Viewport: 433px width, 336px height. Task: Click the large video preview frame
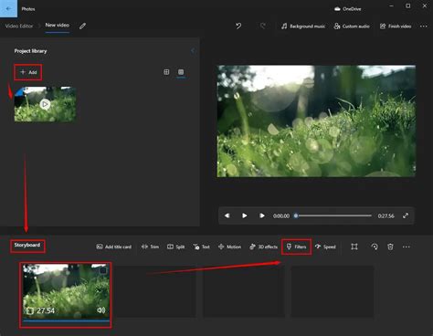pyautogui.click(x=316, y=121)
